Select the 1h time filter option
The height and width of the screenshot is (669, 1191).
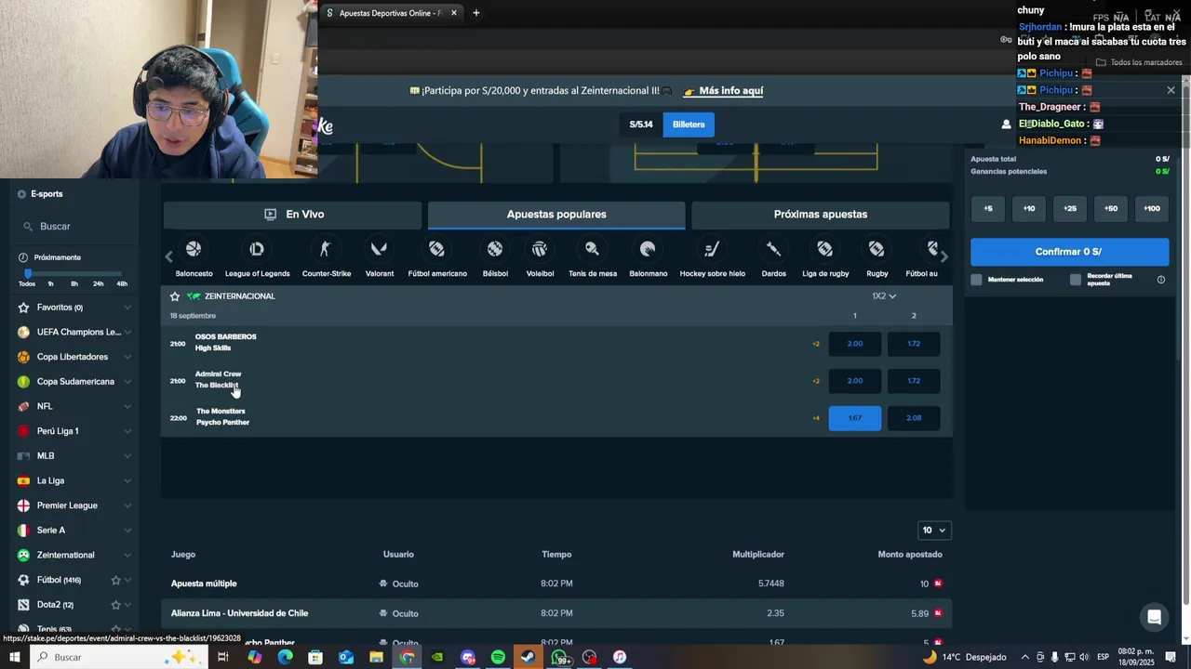[x=50, y=283]
